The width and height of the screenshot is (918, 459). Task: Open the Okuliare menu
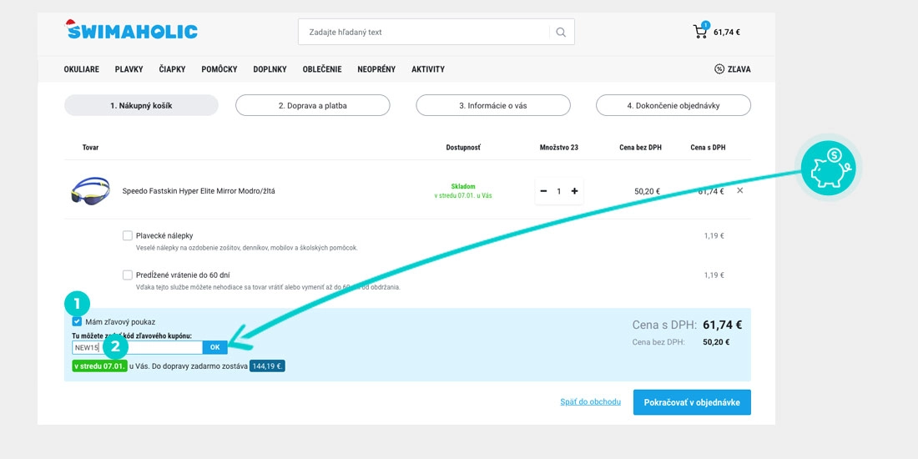pos(82,69)
